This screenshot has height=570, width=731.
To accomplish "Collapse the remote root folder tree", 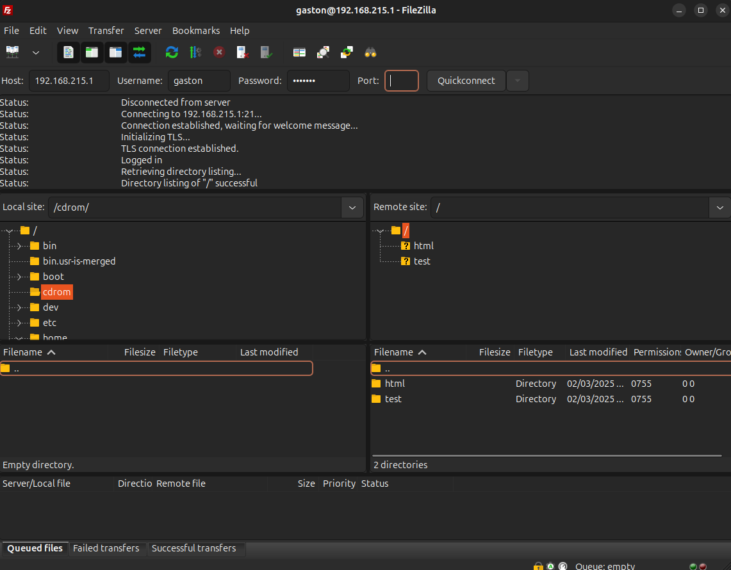I will coord(380,231).
